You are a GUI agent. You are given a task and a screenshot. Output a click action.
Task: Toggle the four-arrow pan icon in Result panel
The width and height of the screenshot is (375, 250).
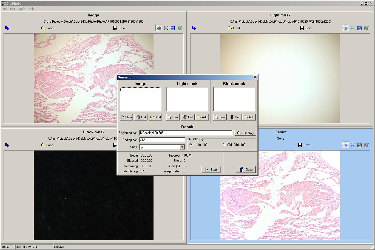pyautogui.click(x=346, y=145)
